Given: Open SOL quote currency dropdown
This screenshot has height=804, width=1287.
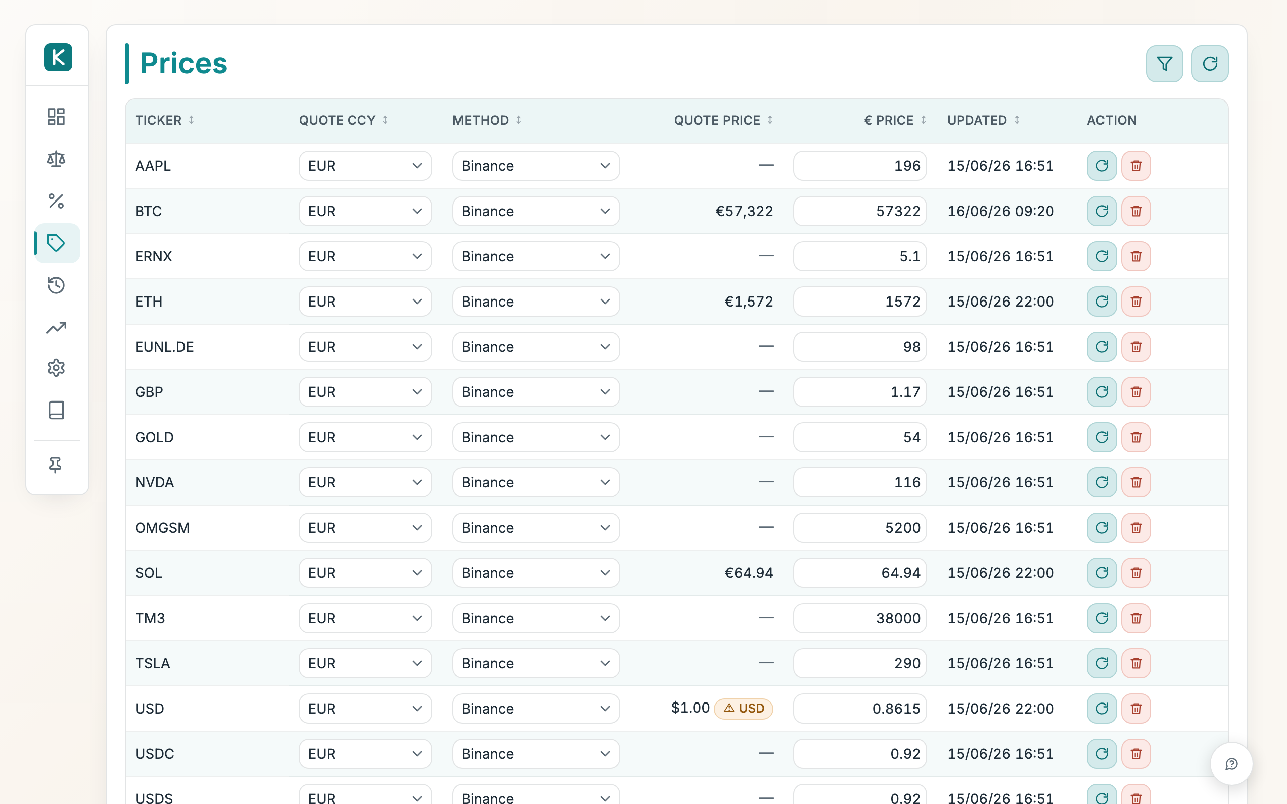Looking at the screenshot, I should [x=365, y=573].
